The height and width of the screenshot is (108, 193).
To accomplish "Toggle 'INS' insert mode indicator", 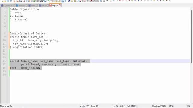I will 188,106.
